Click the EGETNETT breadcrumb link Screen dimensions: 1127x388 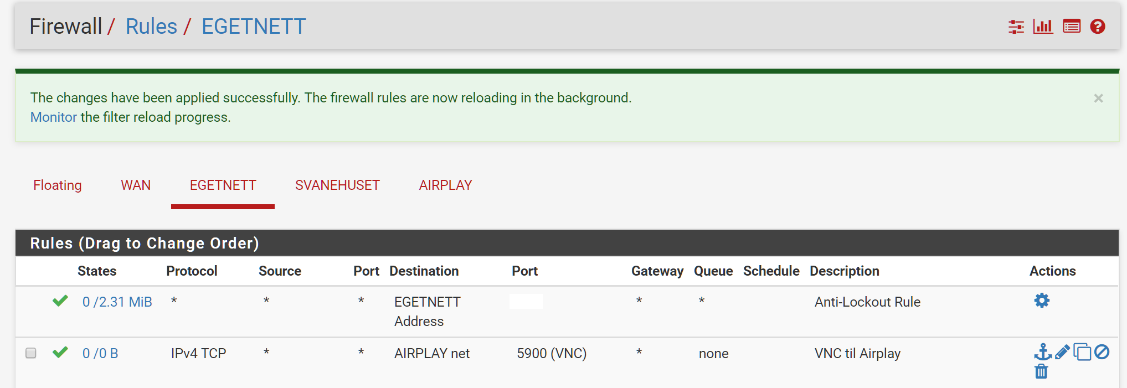click(x=254, y=27)
